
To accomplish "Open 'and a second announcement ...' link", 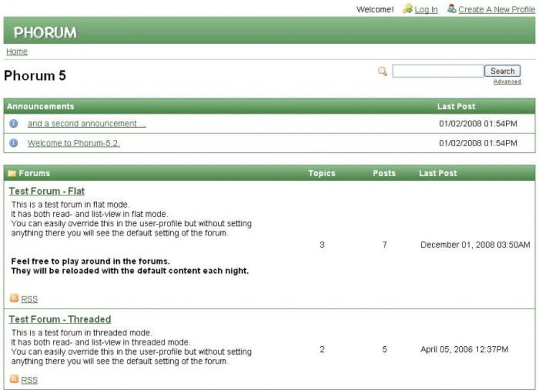I will pos(87,123).
